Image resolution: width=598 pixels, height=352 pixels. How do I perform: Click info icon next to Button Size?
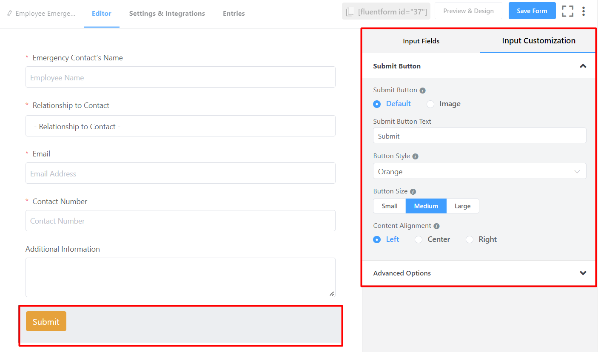tap(413, 192)
